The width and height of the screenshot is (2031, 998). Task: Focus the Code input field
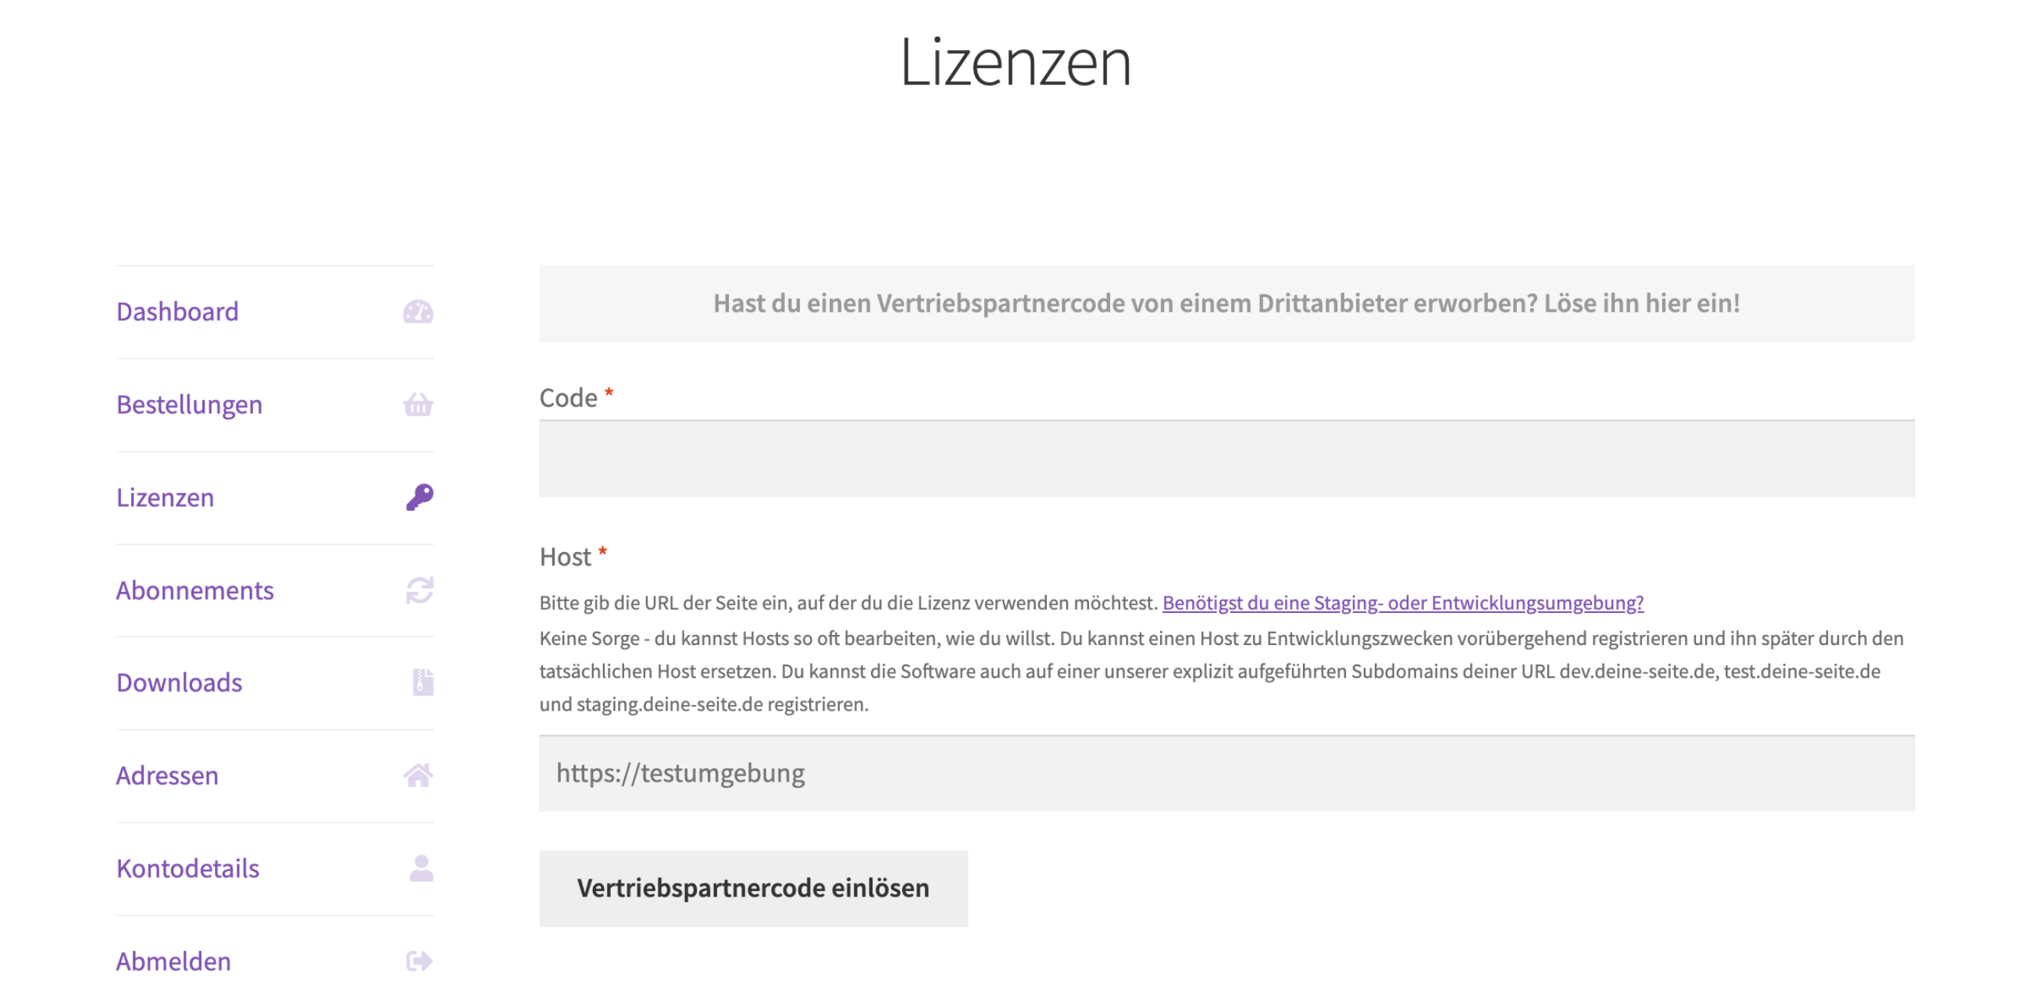pos(1226,459)
